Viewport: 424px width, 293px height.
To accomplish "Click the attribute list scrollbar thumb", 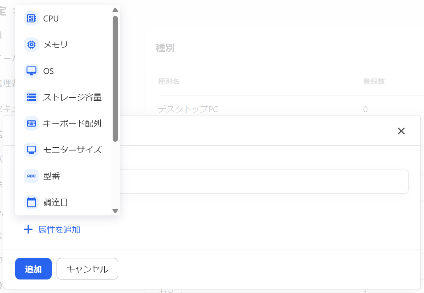I will pos(115,79).
